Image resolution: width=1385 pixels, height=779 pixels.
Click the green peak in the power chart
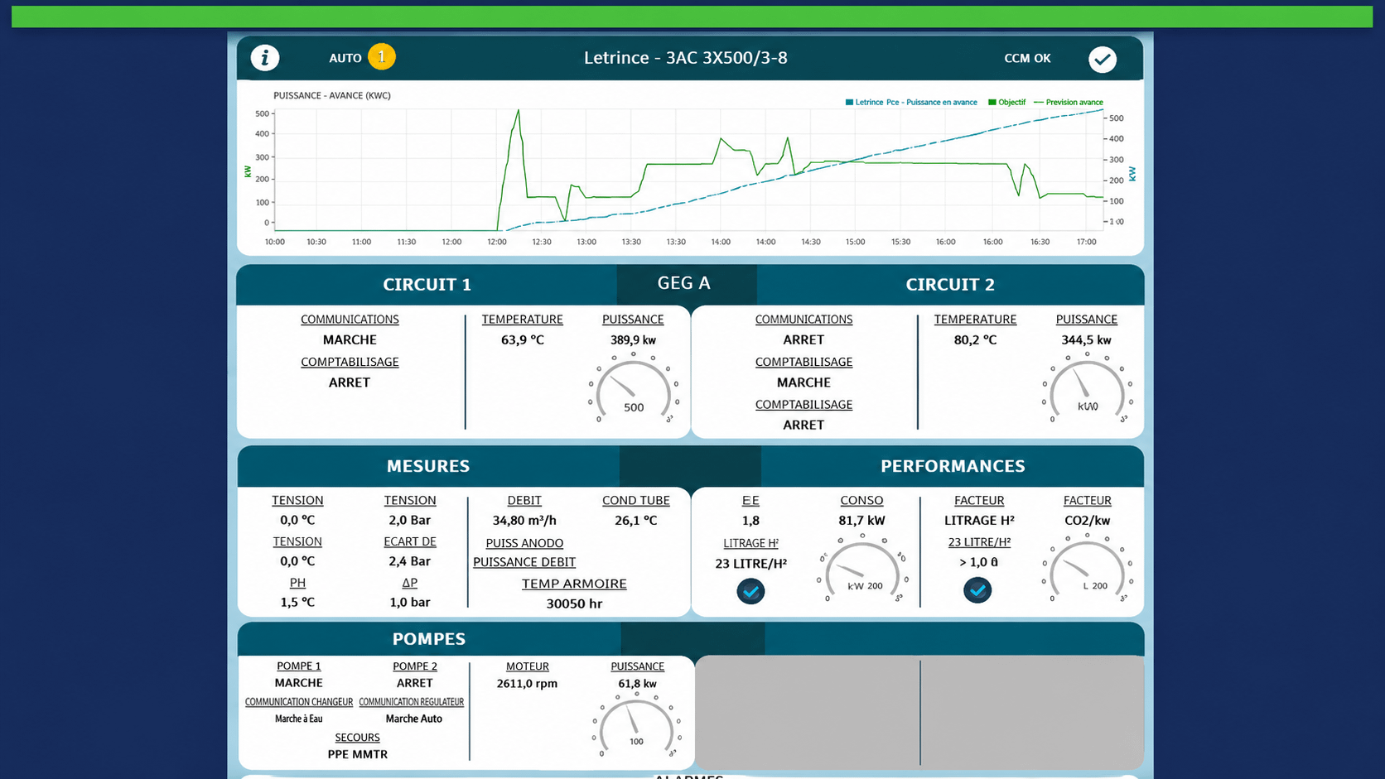[x=519, y=111]
